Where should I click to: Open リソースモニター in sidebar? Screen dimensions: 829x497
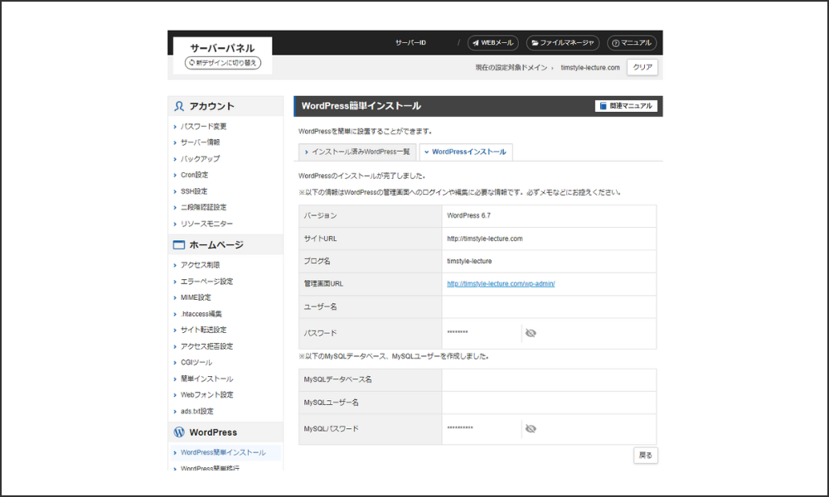(x=206, y=224)
